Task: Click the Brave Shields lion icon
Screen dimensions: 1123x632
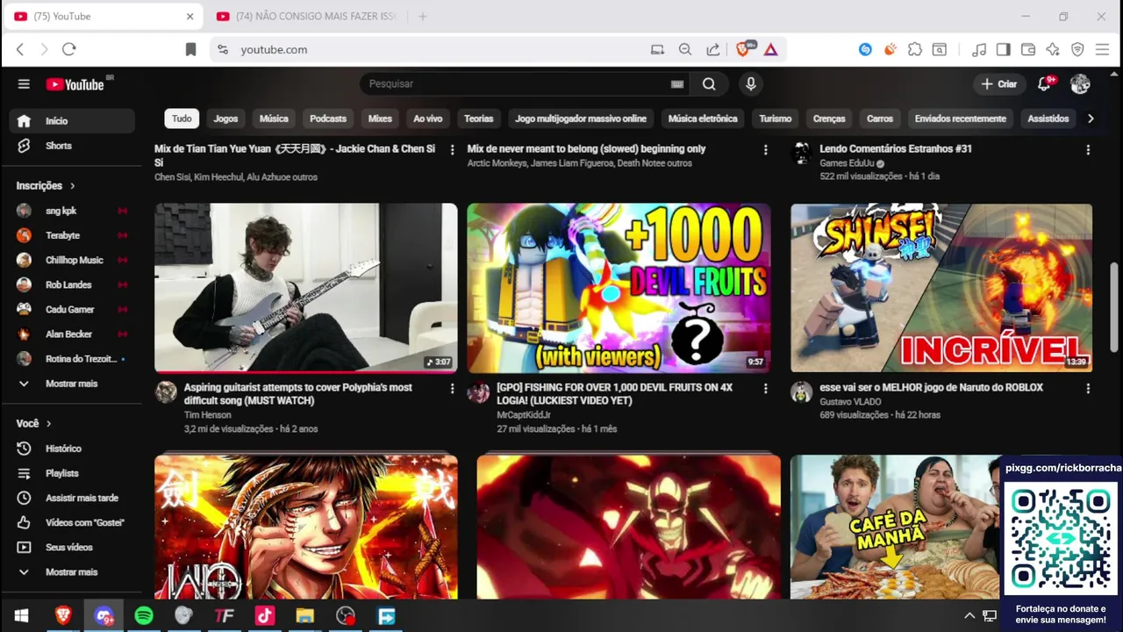Action: point(744,48)
